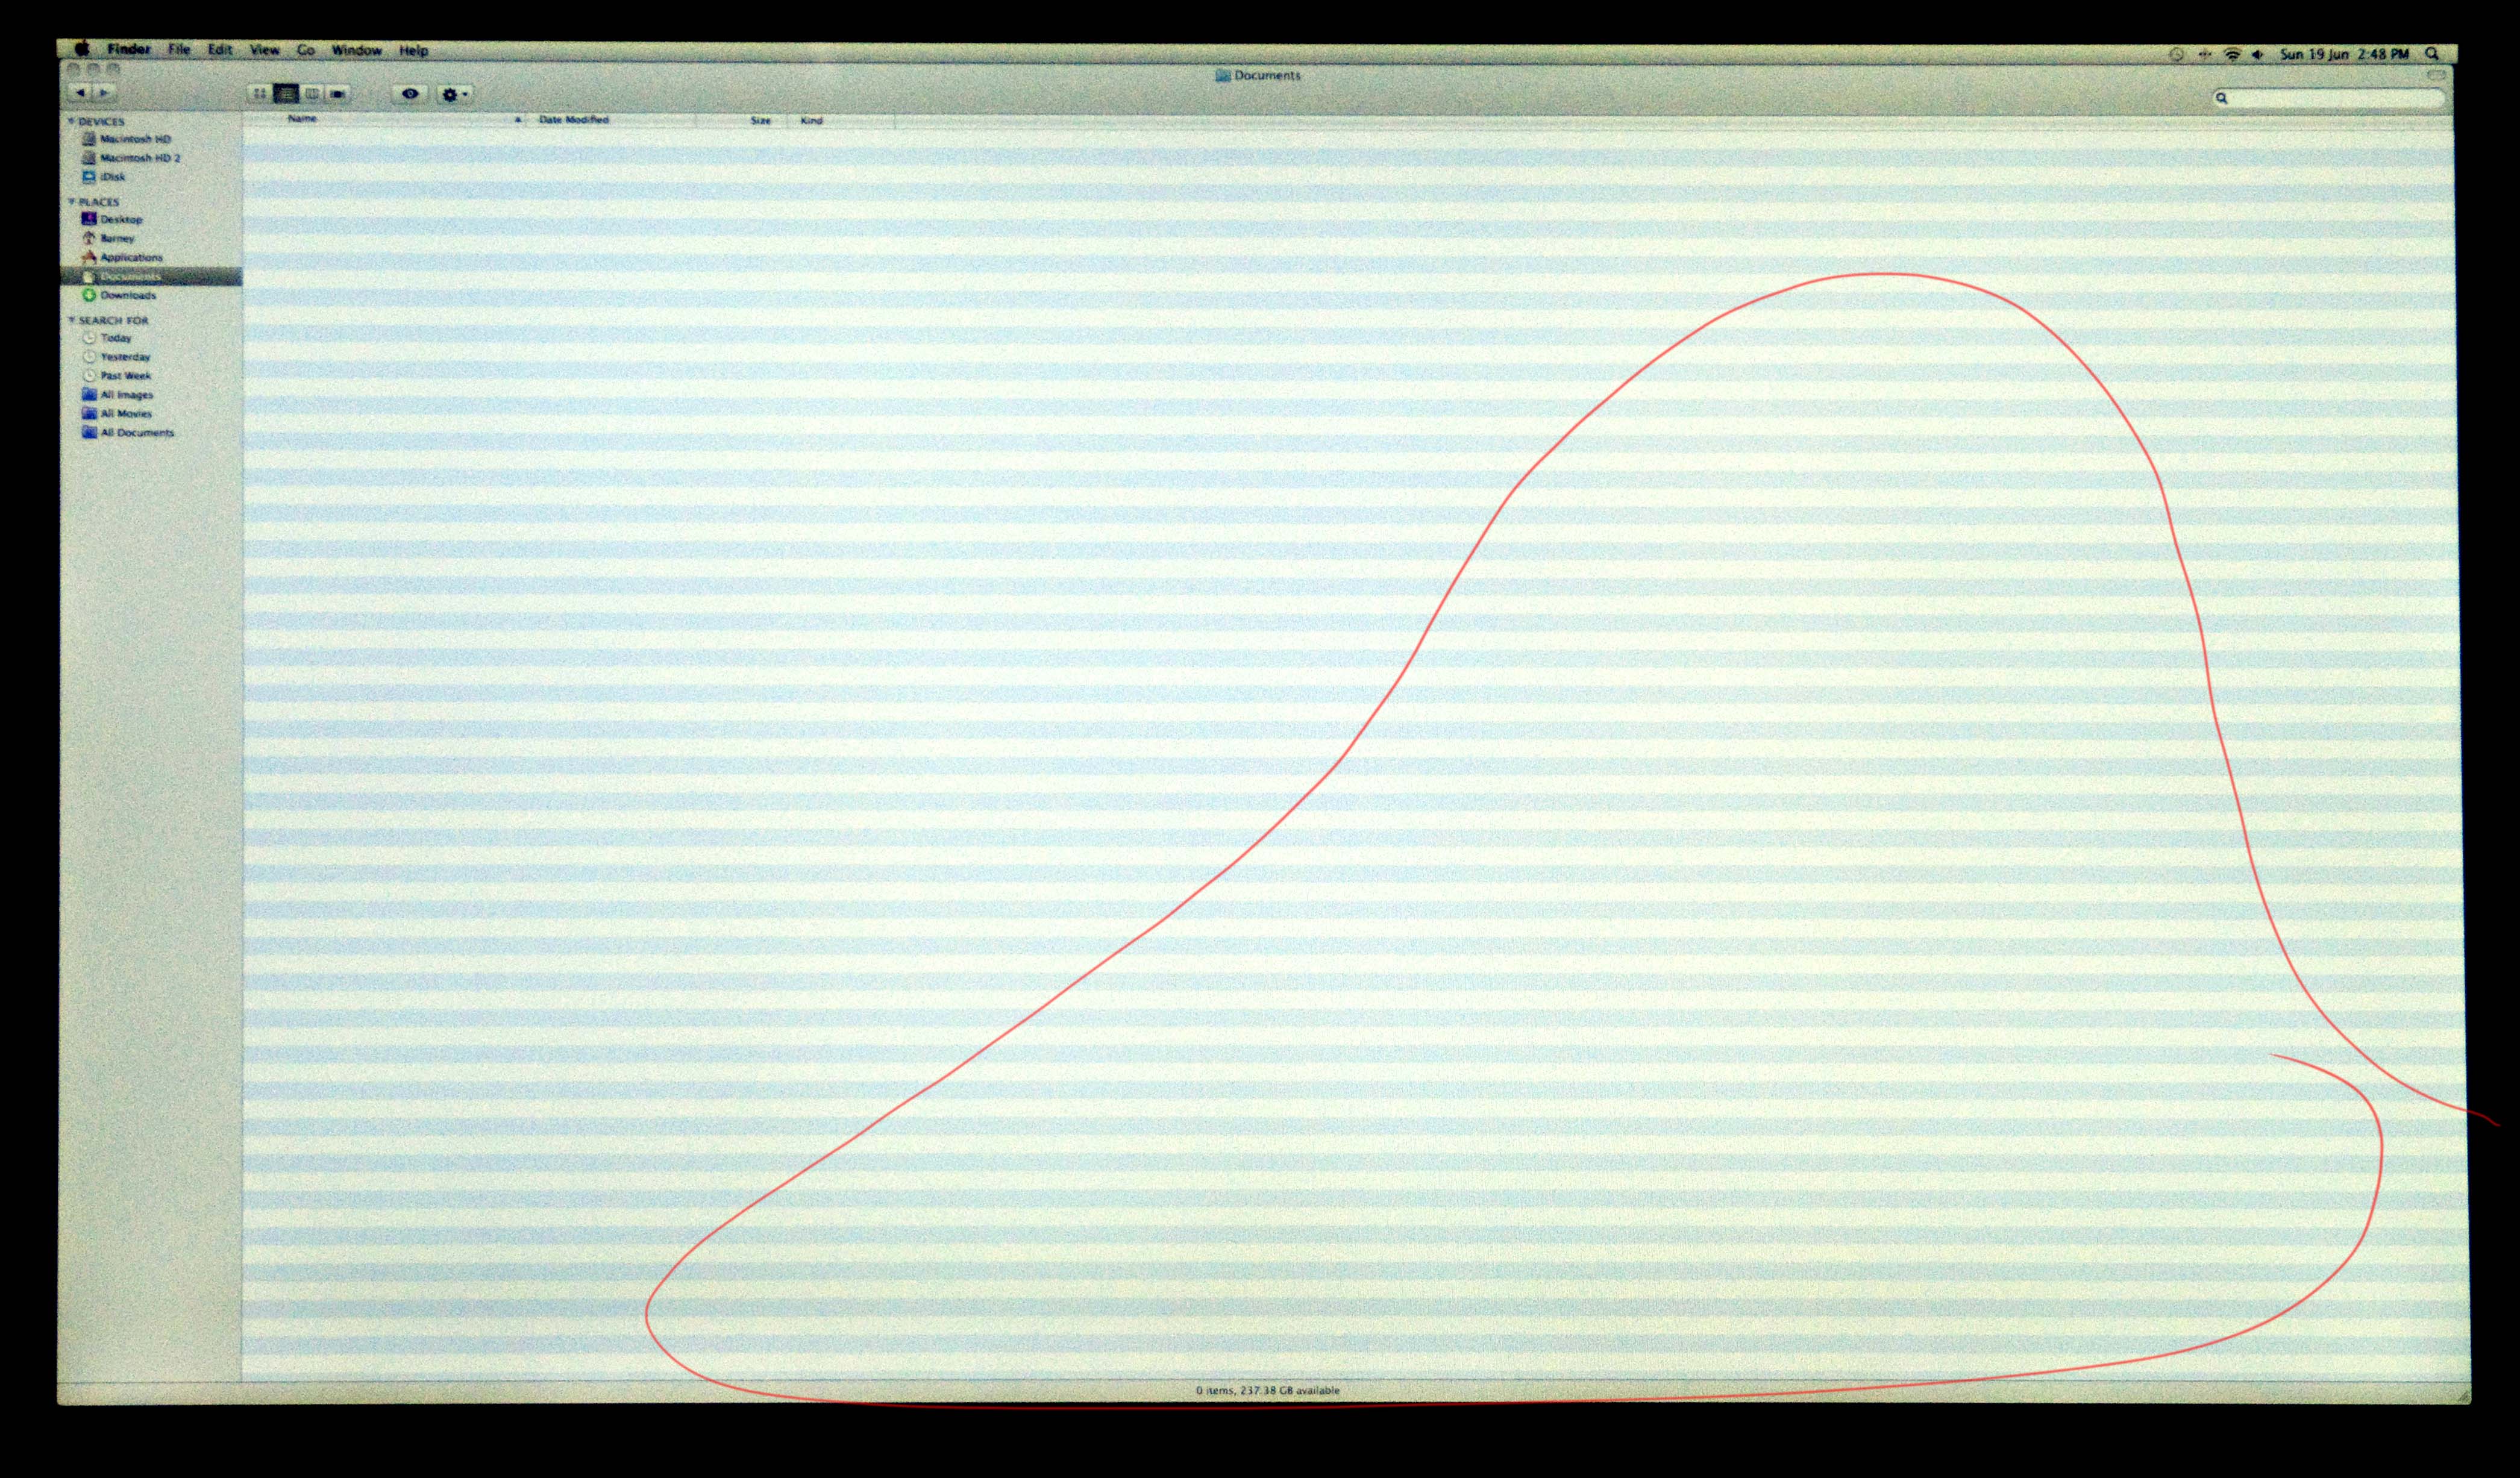This screenshot has width=2520, height=1478.
Task: Open the Edit menu
Action: [x=220, y=50]
